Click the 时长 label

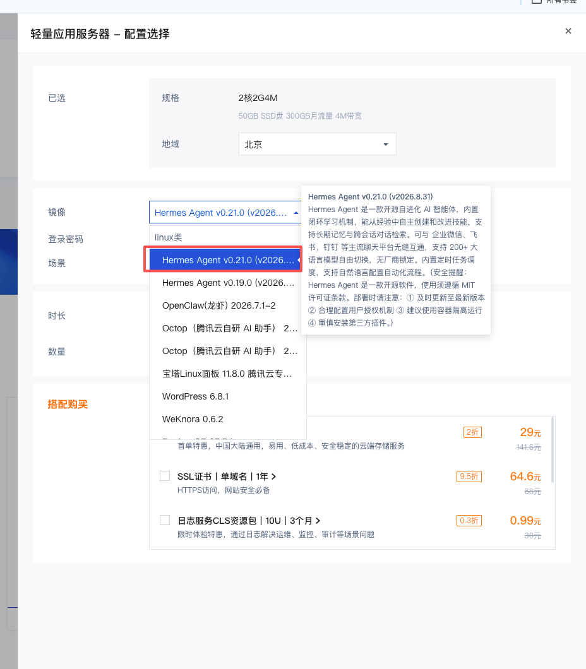(x=57, y=316)
